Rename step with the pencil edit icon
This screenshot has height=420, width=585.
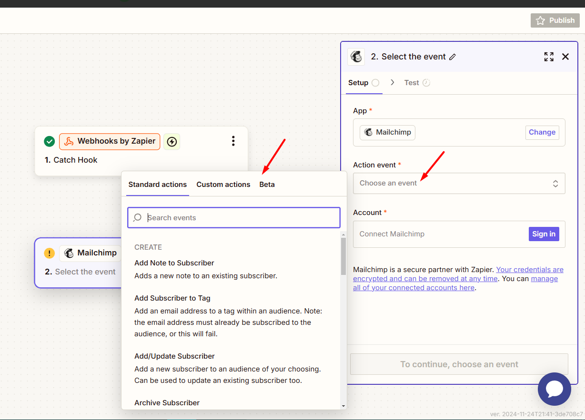pyautogui.click(x=453, y=57)
